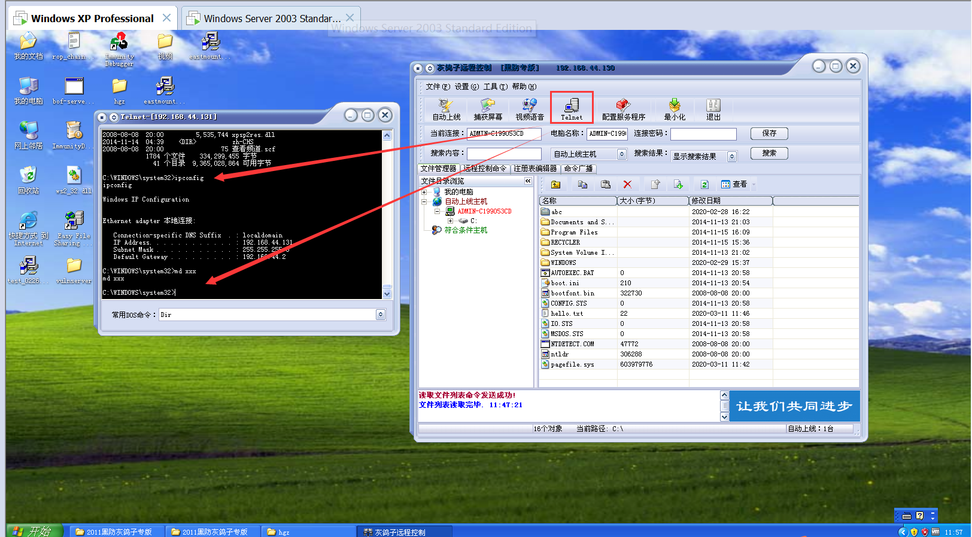
Task: Select the boot.ini file
Action: pos(699,283)
